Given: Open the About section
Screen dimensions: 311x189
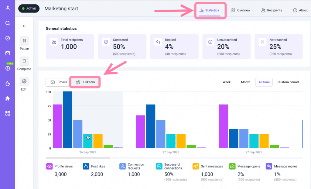Looking at the screenshot, I should [300, 10].
